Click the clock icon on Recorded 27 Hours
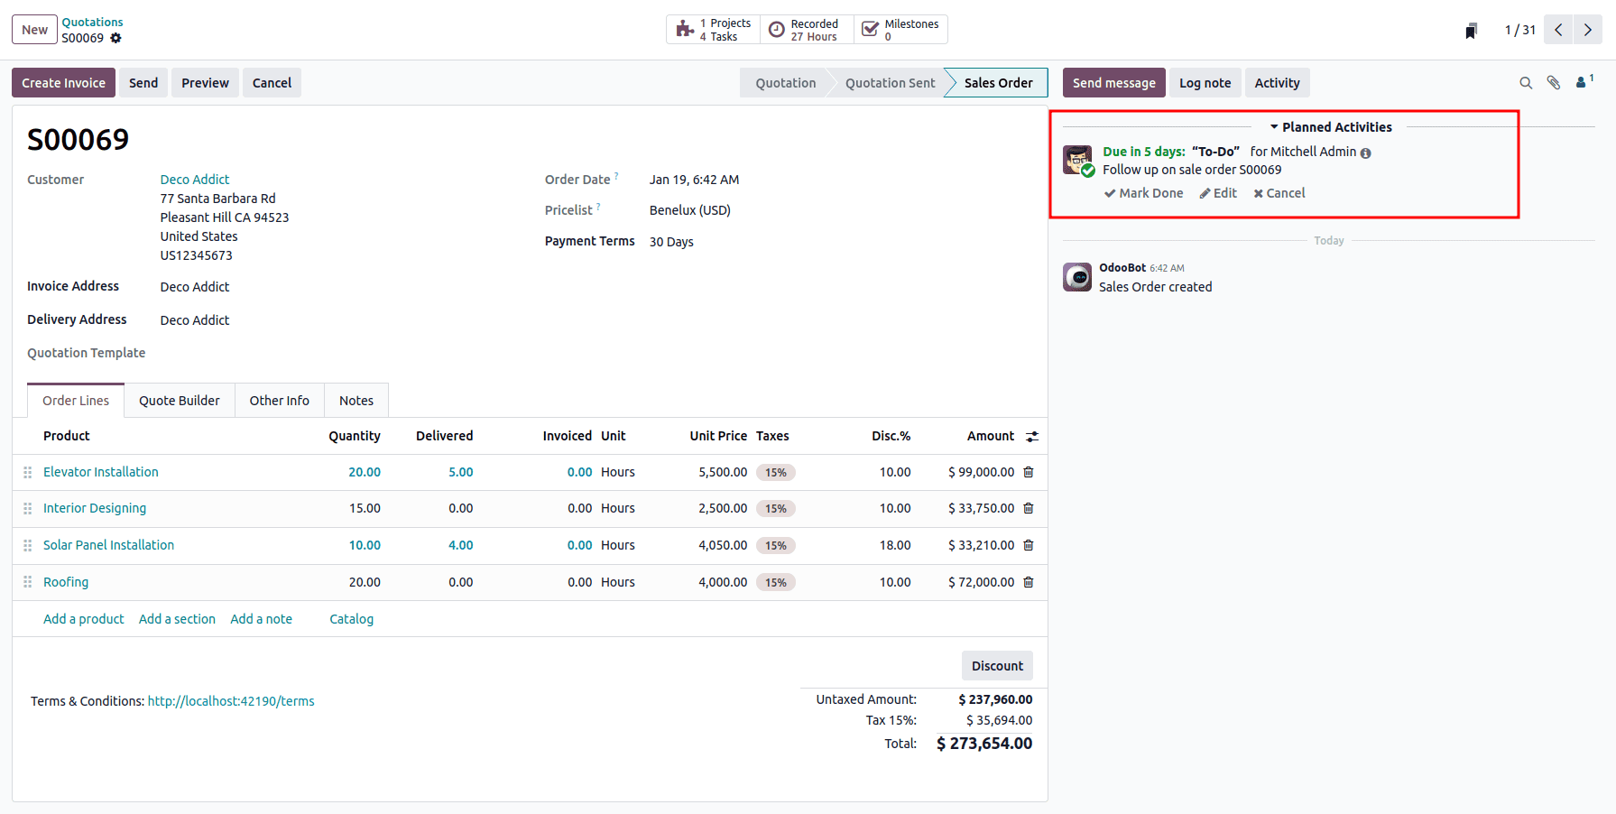The width and height of the screenshot is (1616, 814). 776,29
